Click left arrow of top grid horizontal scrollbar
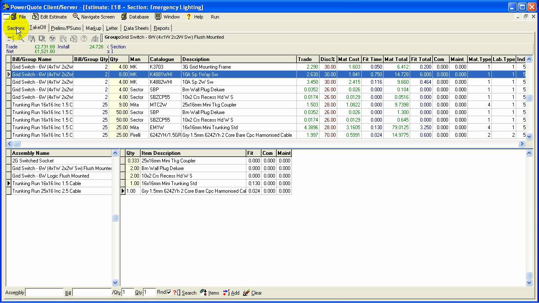Image resolution: width=539 pixels, height=303 pixels. coord(9,144)
